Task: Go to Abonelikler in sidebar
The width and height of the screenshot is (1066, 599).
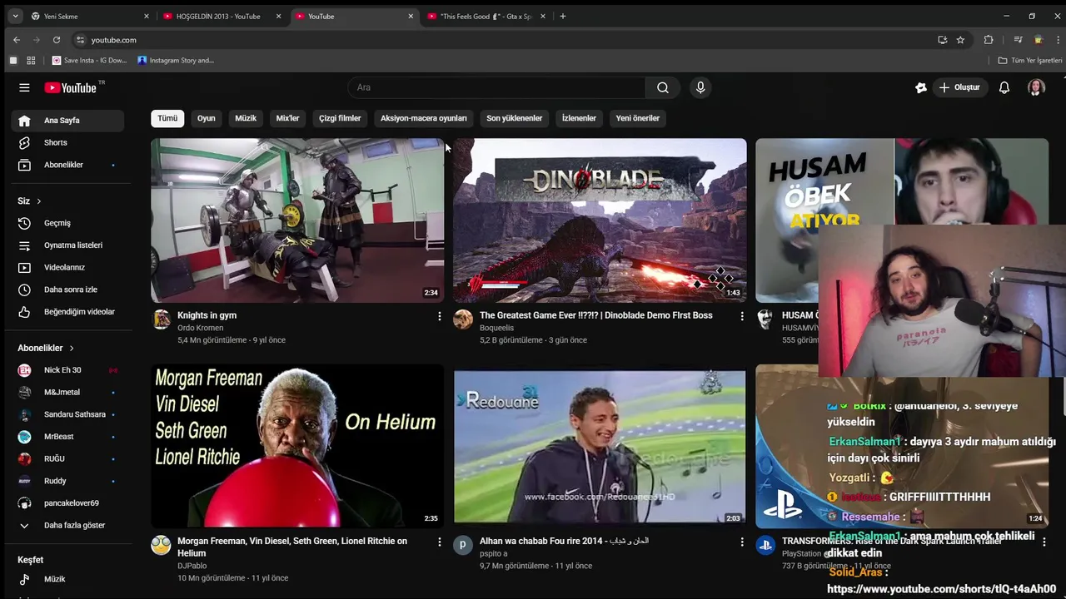Action: pos(67,165)
